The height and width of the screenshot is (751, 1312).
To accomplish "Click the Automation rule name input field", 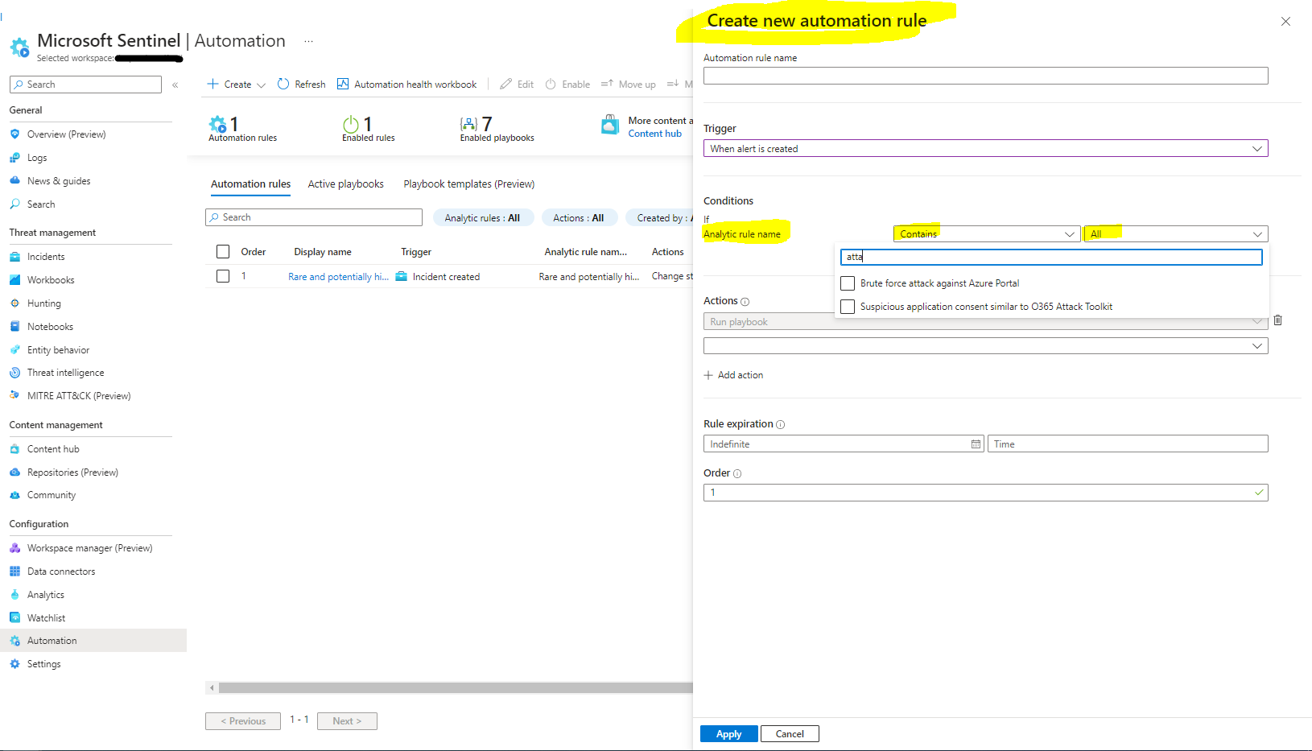I will point(985,75).
